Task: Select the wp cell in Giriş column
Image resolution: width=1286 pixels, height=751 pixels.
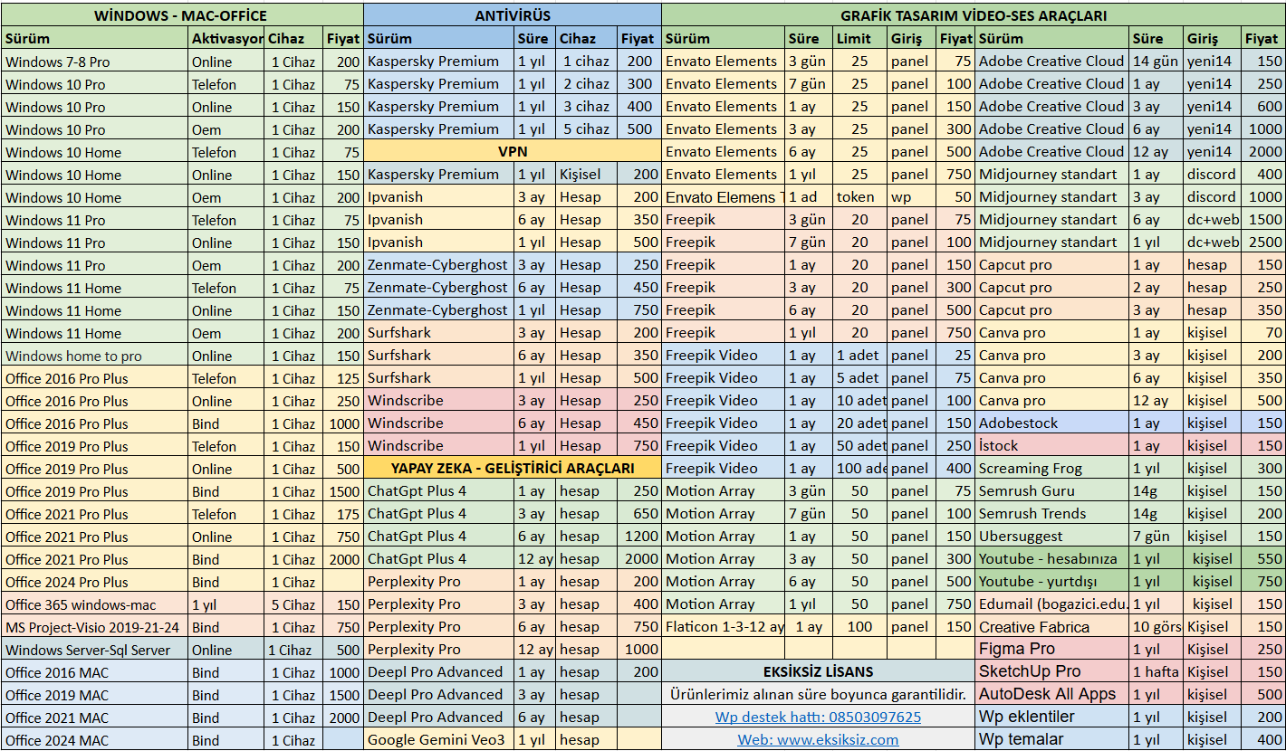Action: 911,196
